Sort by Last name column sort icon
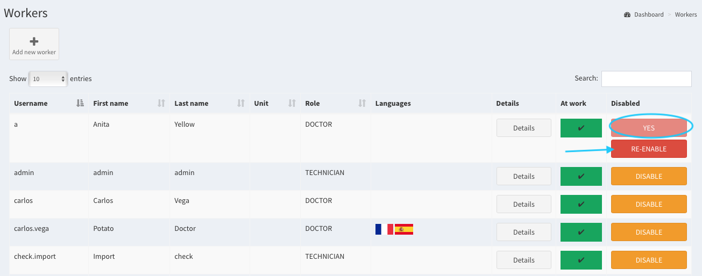Image resolution: width=702 pixels, height=276 pixels. (240, 103)
